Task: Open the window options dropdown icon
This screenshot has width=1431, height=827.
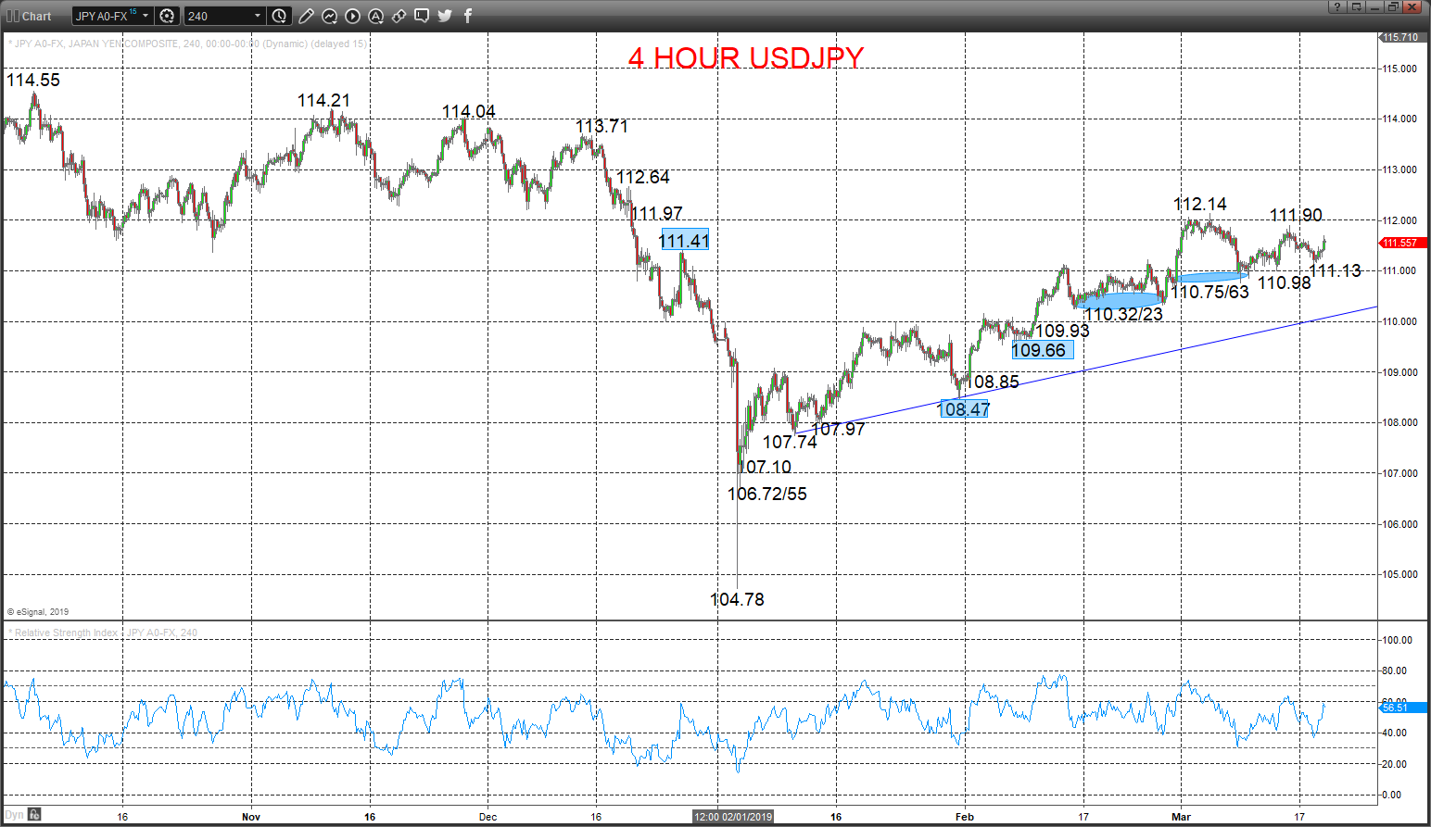Action: tap(1356, 6)
